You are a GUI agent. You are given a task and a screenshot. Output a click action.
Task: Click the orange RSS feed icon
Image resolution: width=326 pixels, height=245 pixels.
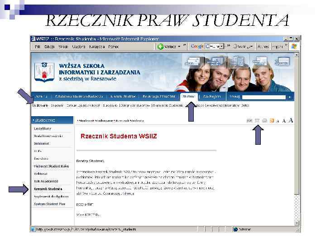(272, 120)
